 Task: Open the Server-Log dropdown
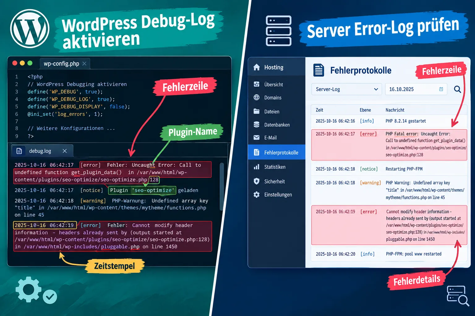coord(346,89)
